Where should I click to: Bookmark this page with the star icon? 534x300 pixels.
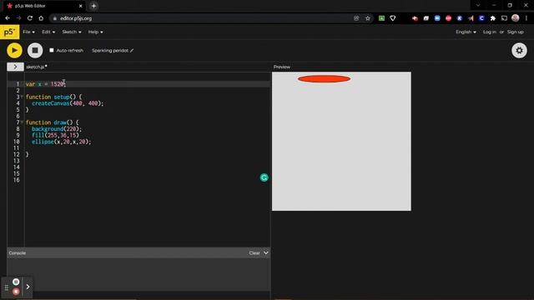tap(367, 18)
